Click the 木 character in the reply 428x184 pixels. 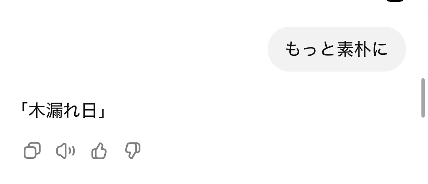[x=37, y=110]
